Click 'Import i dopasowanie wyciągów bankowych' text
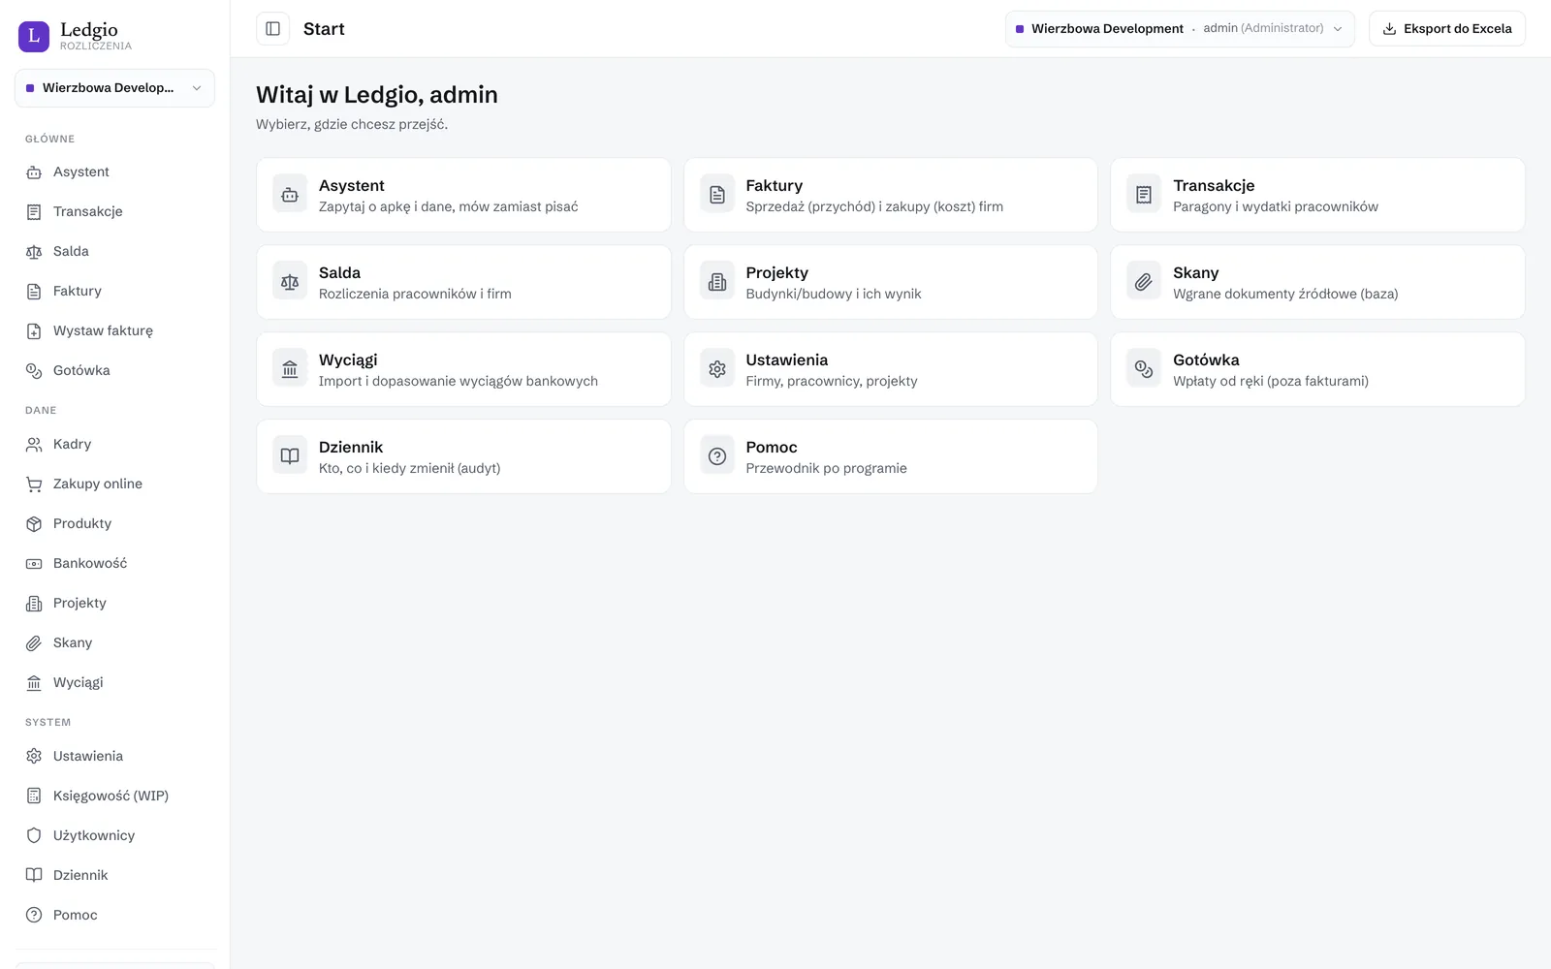Image resolution: width=1551 pixels, height=969 pixels. point(459,382)
